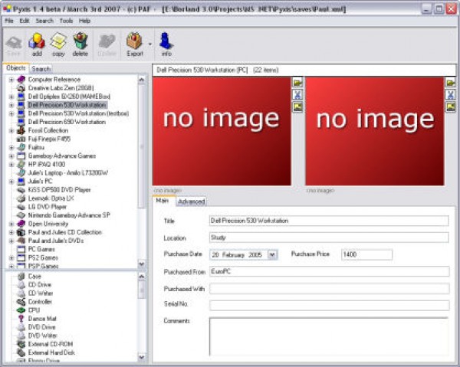The height and width of the screenshot is (367, 460).
Task: Expand the Fujitsu tree node
Action: [11, 147]
